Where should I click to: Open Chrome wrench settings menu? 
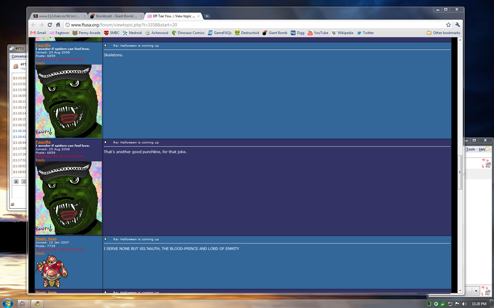[457, 25]
